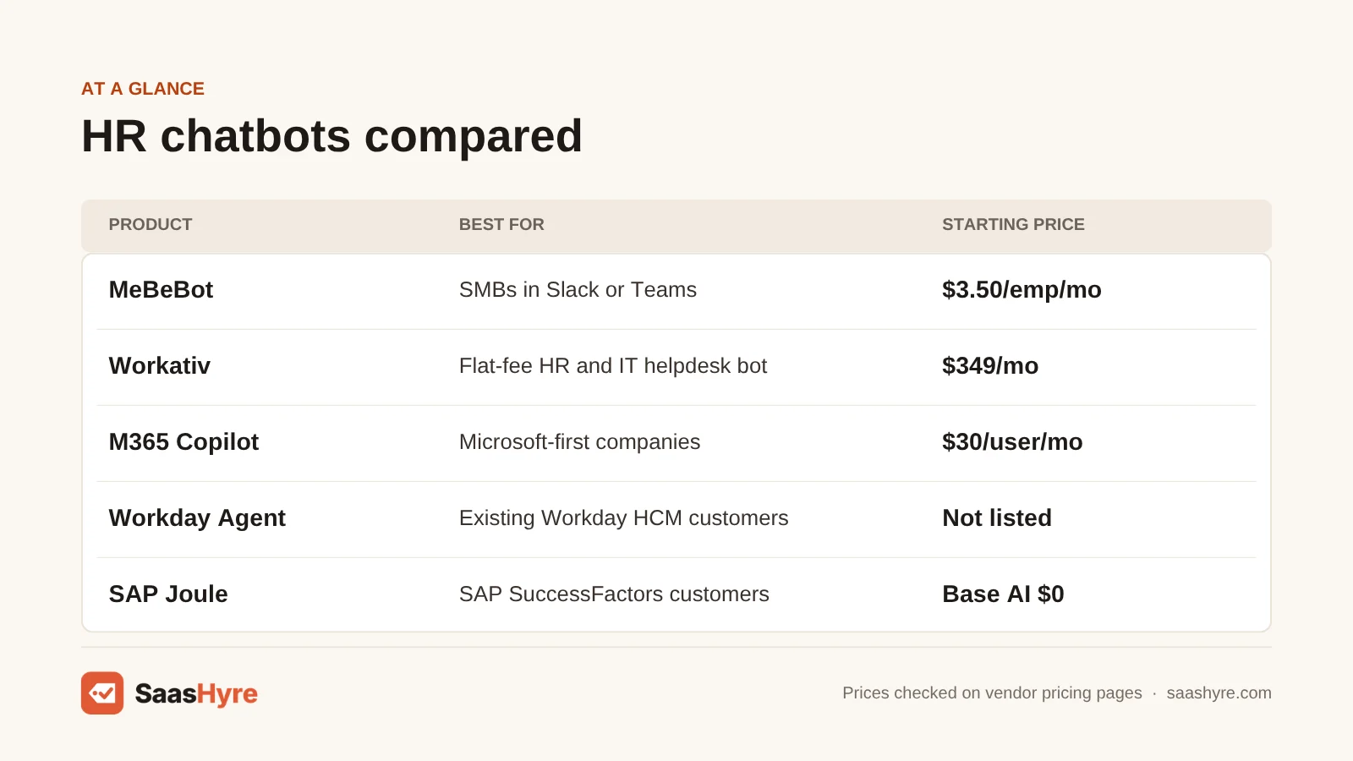Click 'SAP SuccessFactors customers' cell
Screen dimensions: 1353x761
point(614,594)
